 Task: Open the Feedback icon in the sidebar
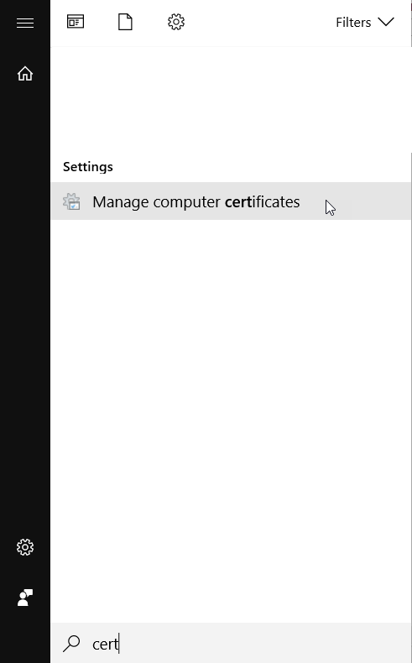[x=25, y=598]
